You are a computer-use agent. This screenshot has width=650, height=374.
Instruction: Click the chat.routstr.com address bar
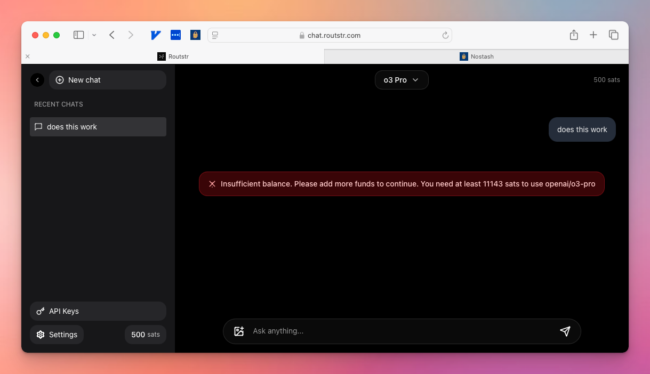330,35
